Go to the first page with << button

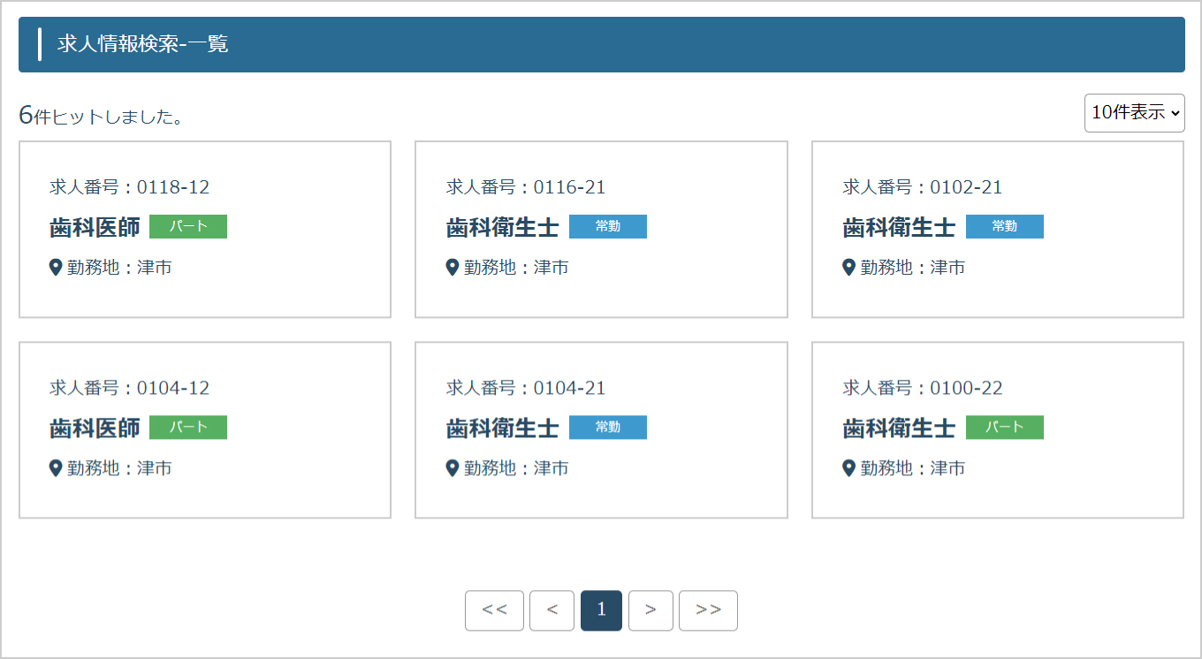tap(494, 610)
